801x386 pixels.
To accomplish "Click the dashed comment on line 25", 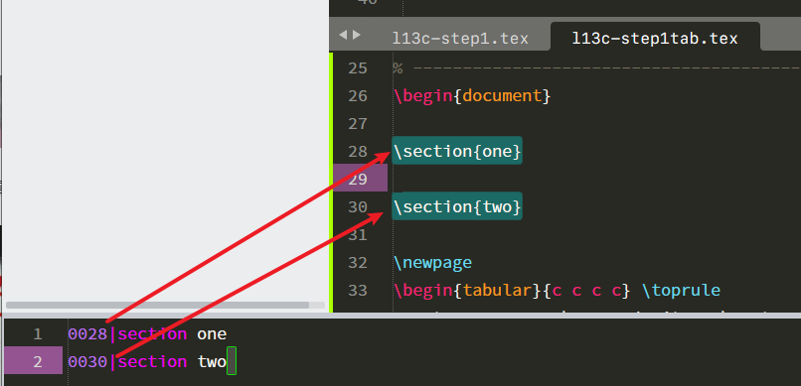I will (x=596, y=68).
